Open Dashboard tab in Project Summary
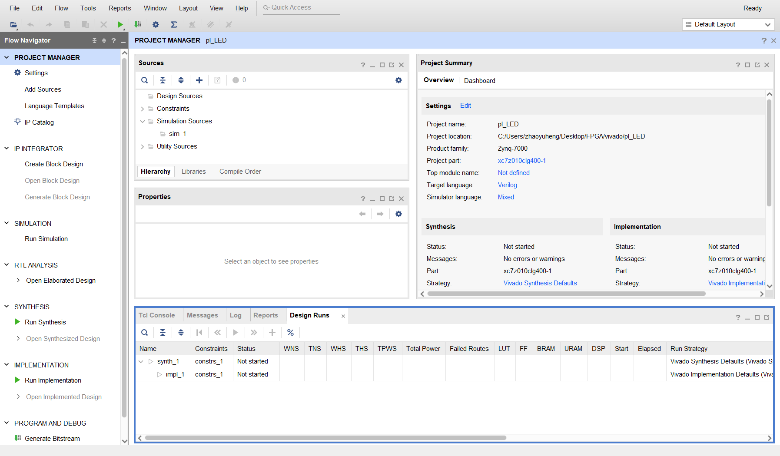Image resolution: width=780 pixels, height=456 pixels. [480, 81]
